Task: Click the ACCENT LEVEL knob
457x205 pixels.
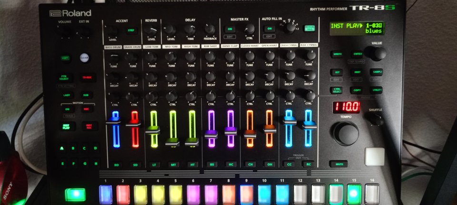Action: (x=112, y=31)
